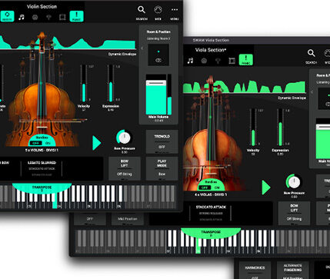The height and width of the screenshot is (279, 330).
Task: Click the square frame icon in Violin toolbar
Action: (62, 17)
